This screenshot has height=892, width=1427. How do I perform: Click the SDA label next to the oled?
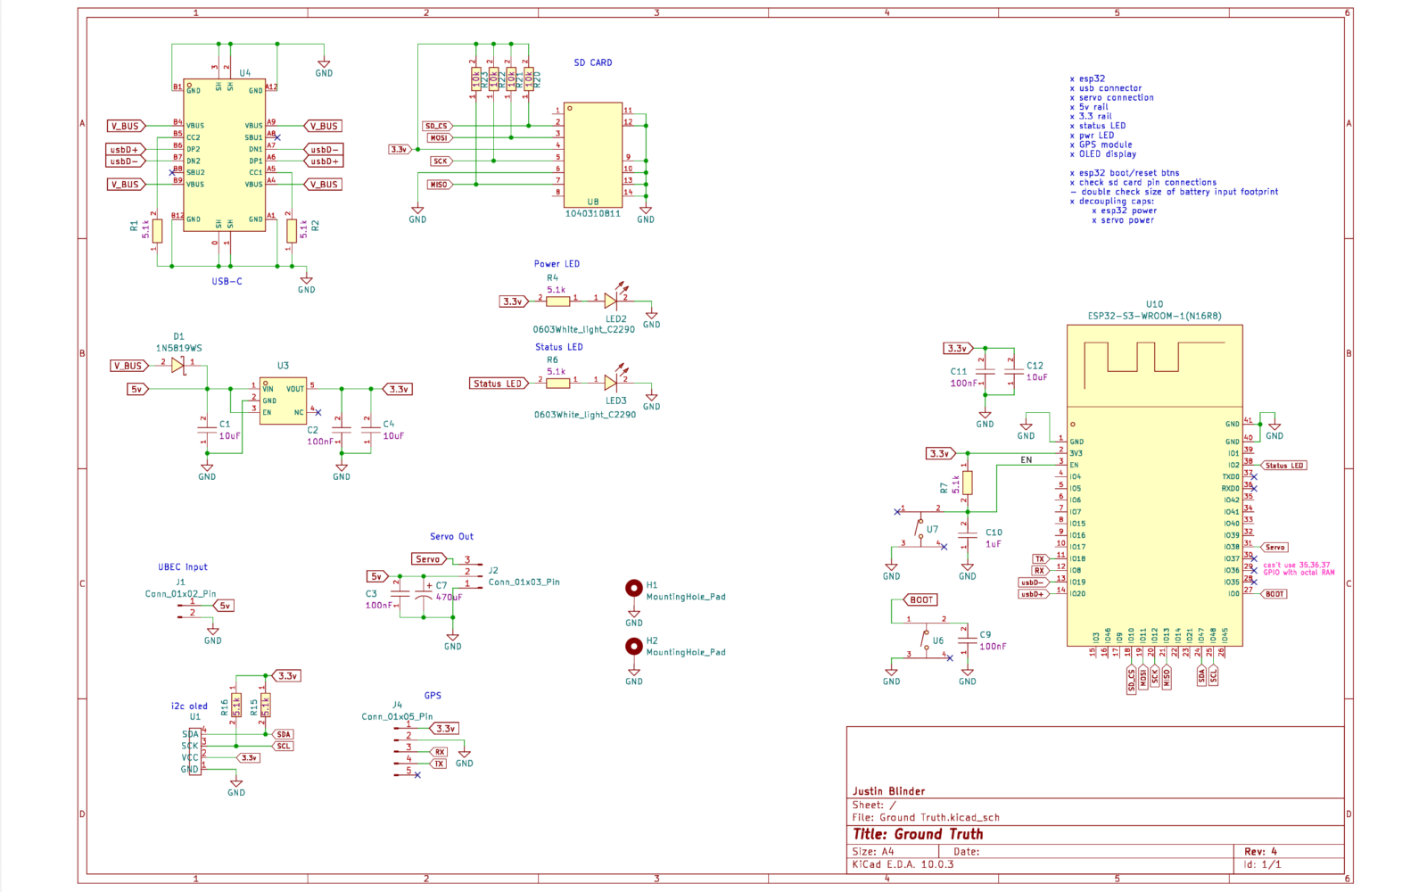pos(283,735)
